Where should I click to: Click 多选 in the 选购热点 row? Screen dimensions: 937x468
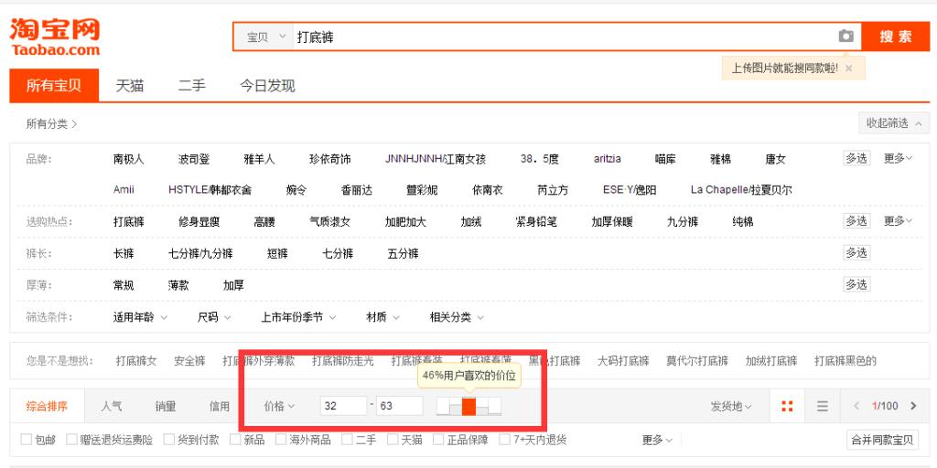(x=856, y=221)
